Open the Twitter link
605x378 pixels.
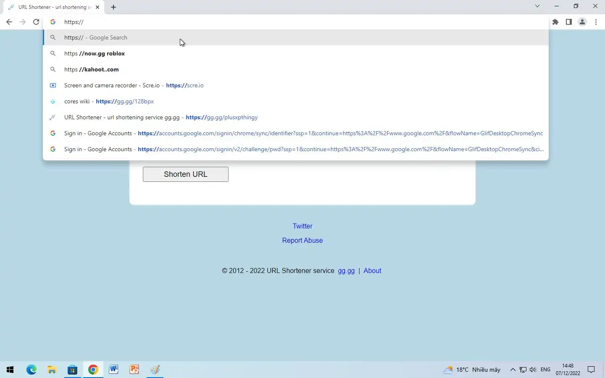tap(302, 226)
